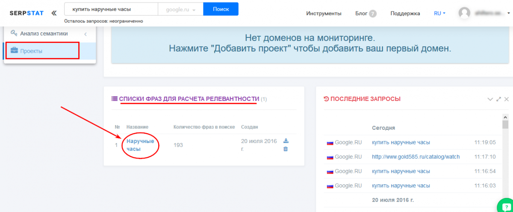Open the gold585.ru catalog query link
Screen dimensions: 513x212
pos(416,157)
